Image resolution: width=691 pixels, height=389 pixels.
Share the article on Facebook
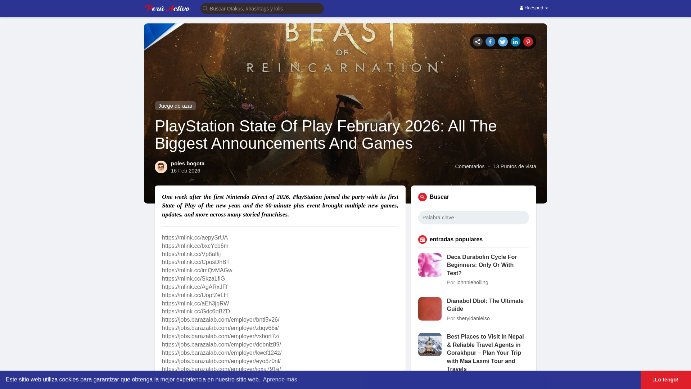point(490,42)
